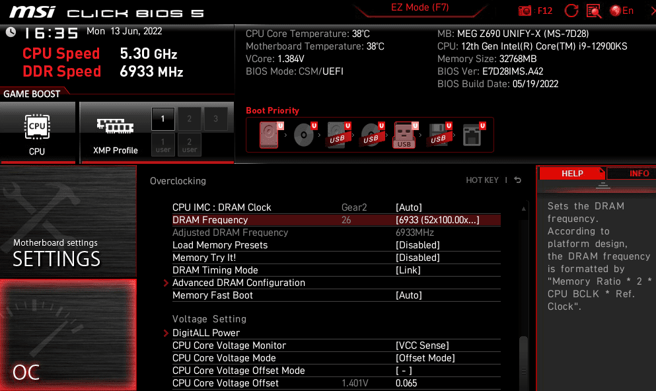Click the 1.401V value beside Voltage Offset
This screenshot has height=391, width=656.
pos(355,383)
